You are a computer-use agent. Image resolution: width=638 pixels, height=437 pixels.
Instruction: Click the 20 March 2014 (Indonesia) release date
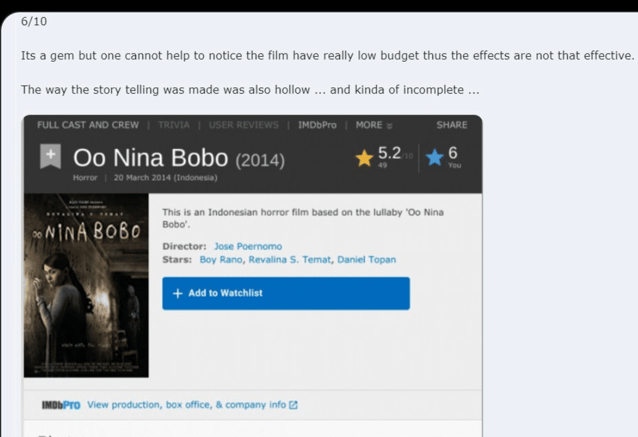tap(166, 178)
